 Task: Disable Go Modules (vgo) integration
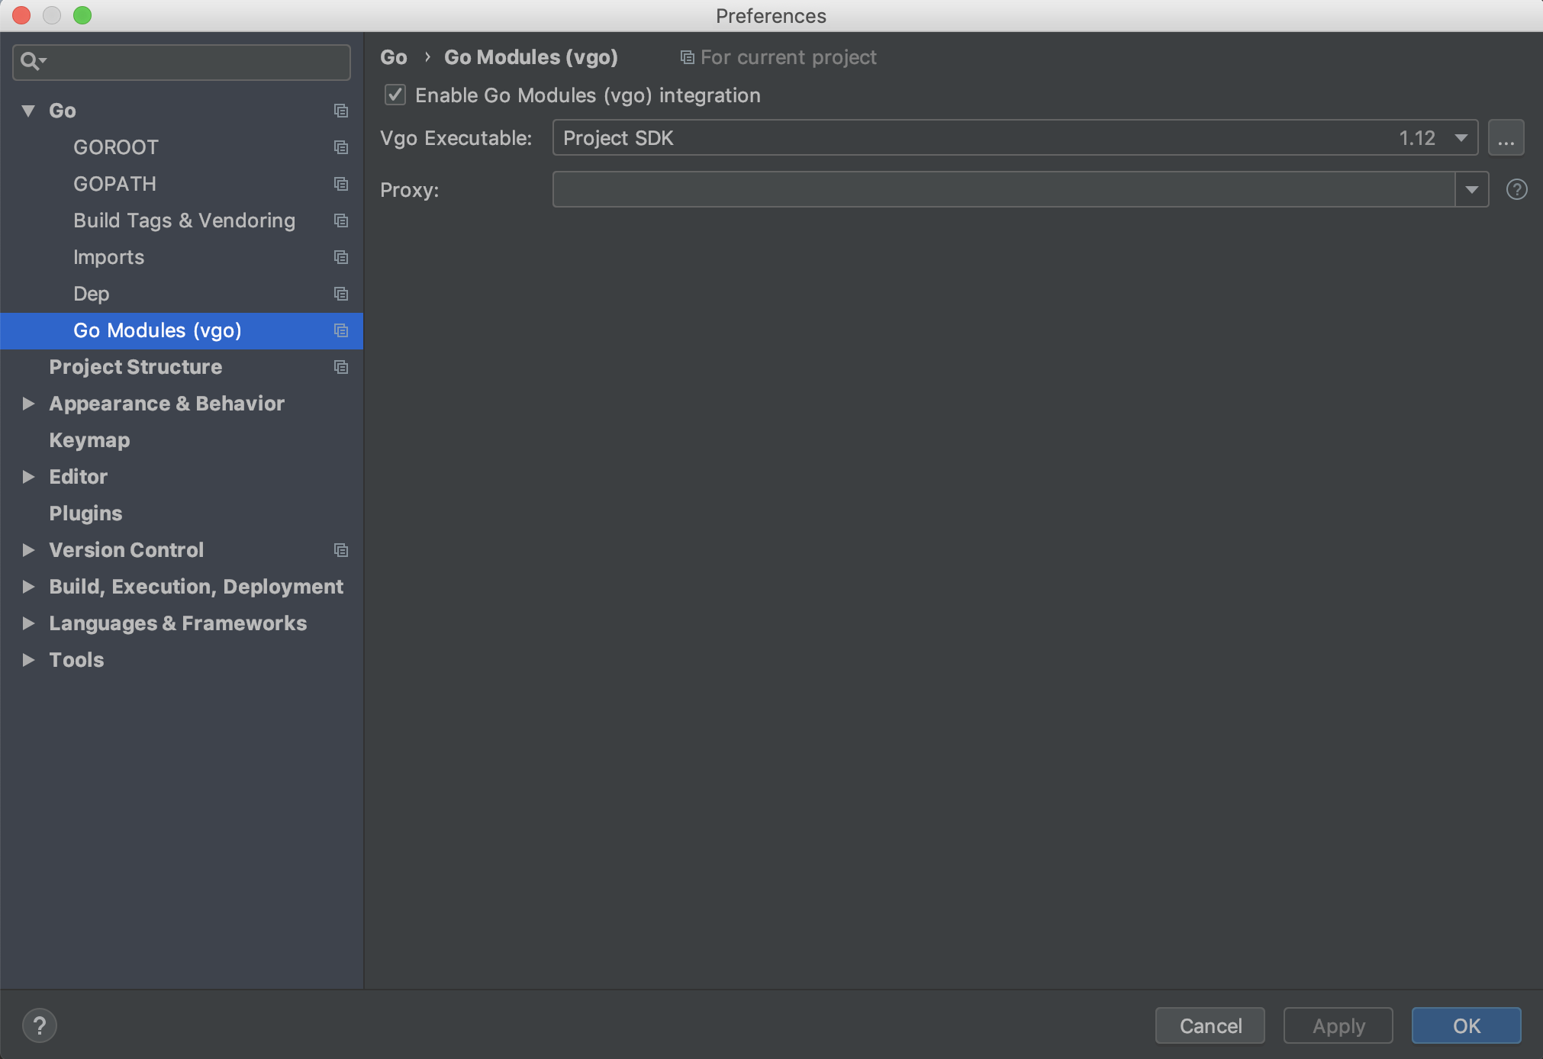pos(395,95)
